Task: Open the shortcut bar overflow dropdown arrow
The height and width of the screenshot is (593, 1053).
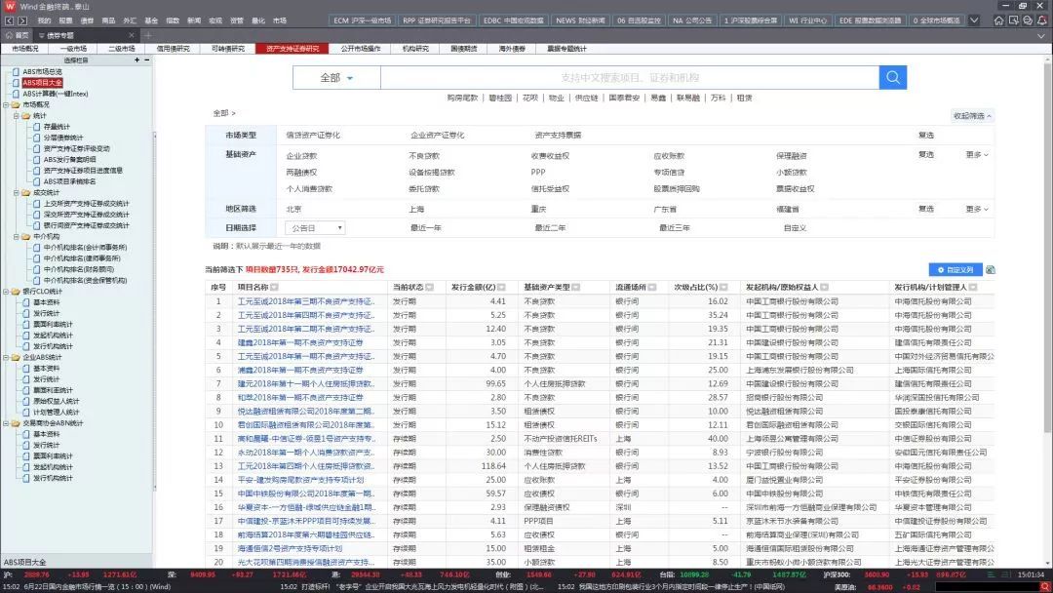Action: pyautogui.click(x=974, y=20)
